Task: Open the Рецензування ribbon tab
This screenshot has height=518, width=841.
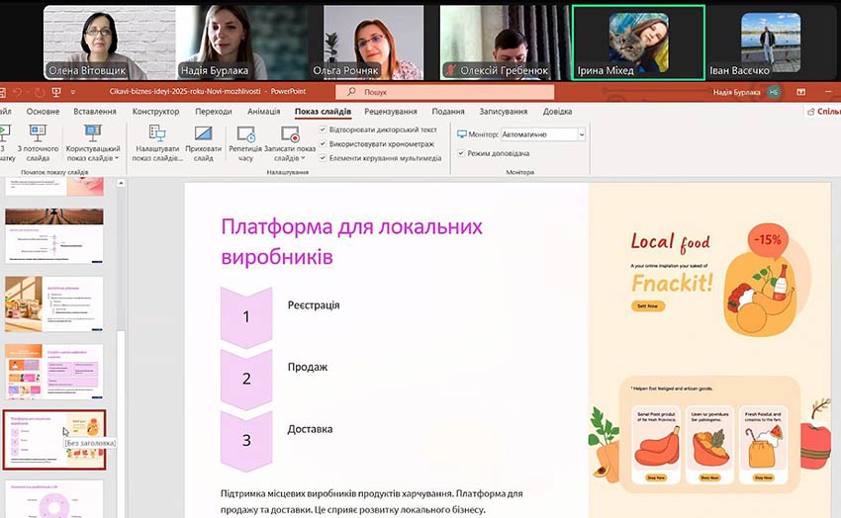Action: [x=390, y=112]
